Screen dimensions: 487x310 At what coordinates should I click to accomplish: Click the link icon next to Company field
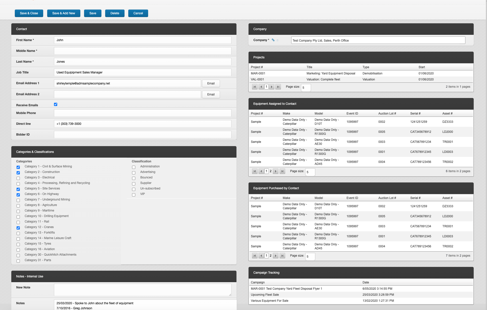coord(273,40)
